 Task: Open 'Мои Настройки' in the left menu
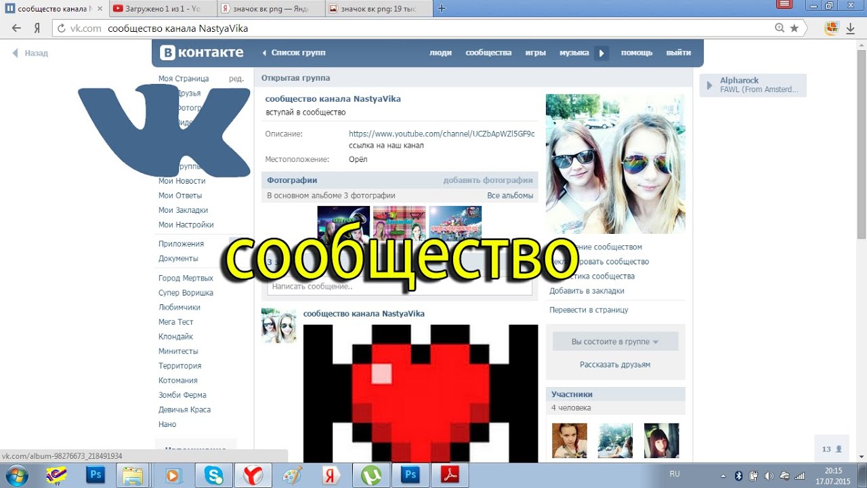pyautogui.click(x=186, y=225)
